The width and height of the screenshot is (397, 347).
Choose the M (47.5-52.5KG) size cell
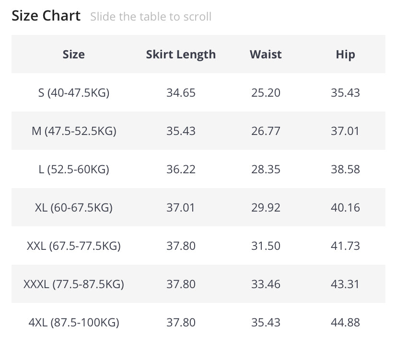tap(74, 131)
